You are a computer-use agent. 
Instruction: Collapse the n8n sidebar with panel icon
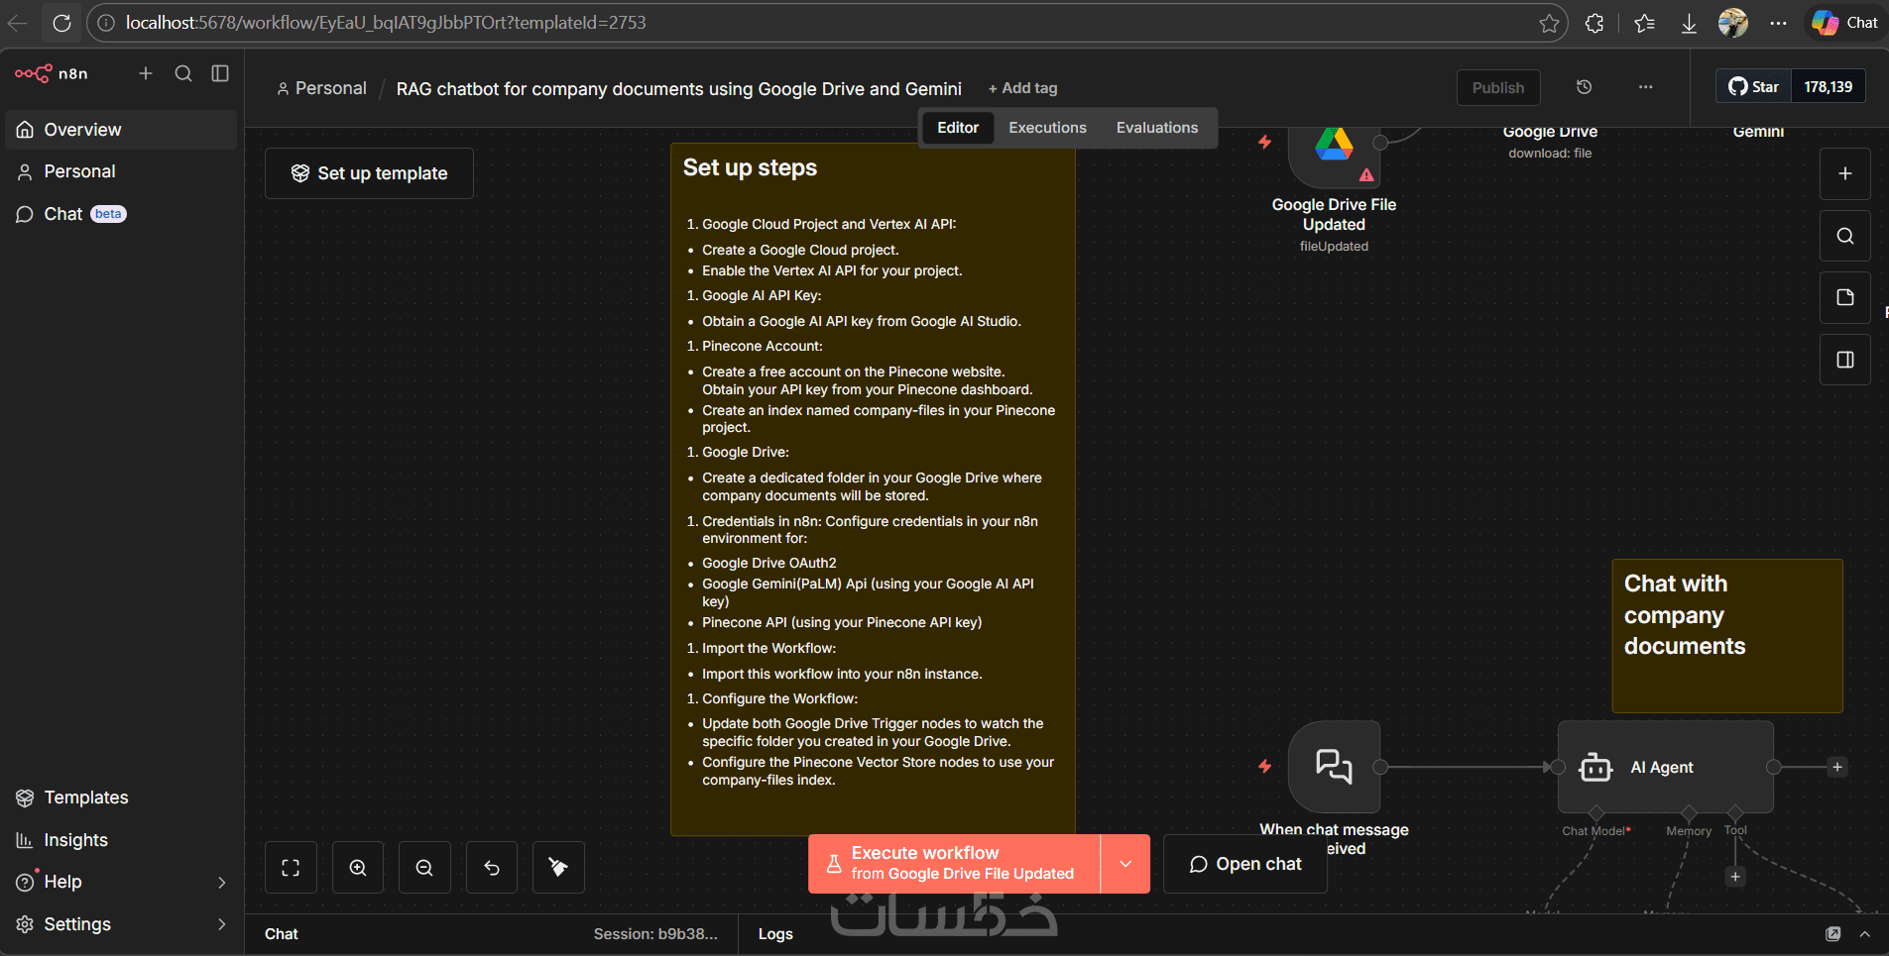click(220, 73)
